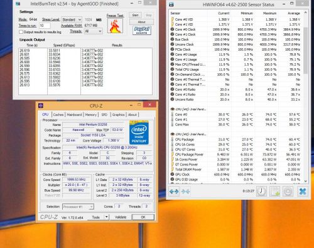Select the CPU tab in CPU-Z
This screenshot has height=248, width=314.
click(45, 115)
